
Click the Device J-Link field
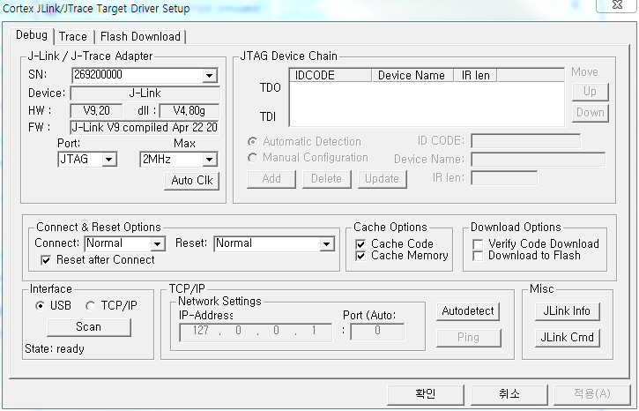[x=145, y=93]
